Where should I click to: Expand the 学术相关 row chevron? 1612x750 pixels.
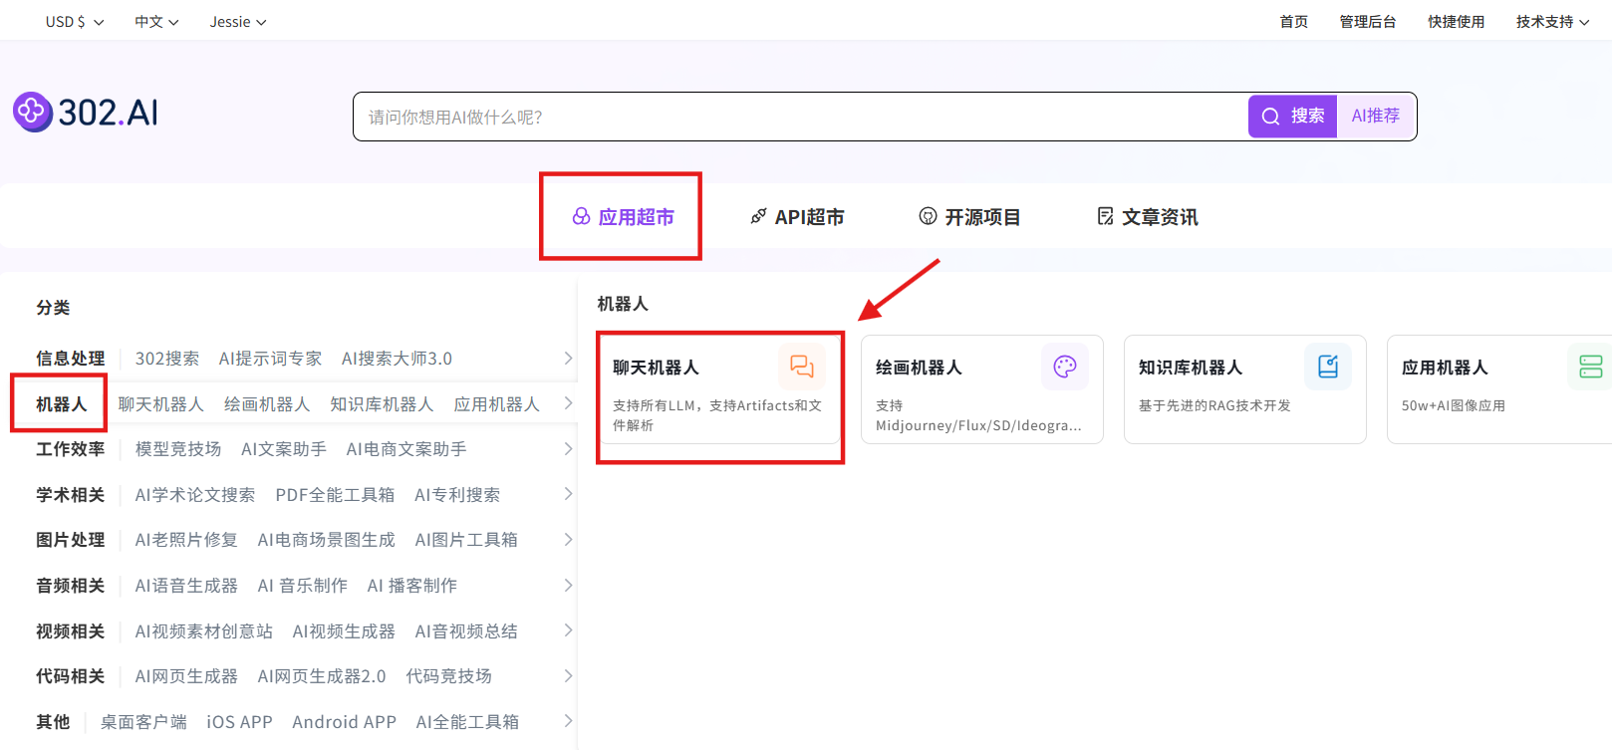(568, 494)
